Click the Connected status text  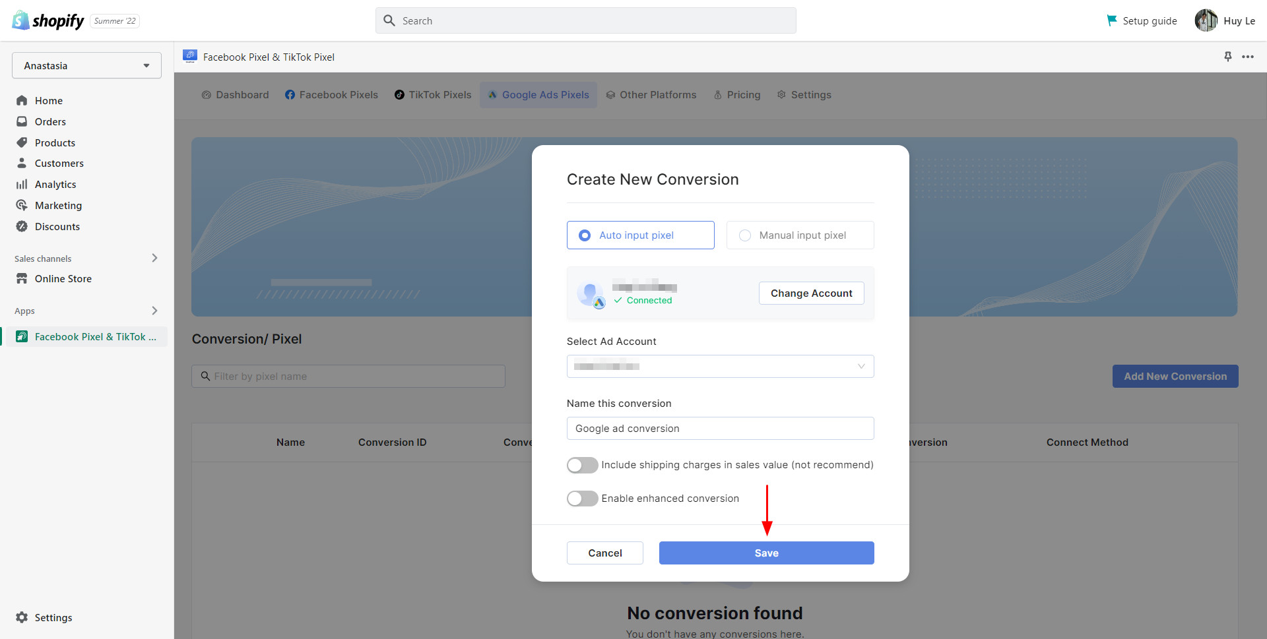pos(649,300)
